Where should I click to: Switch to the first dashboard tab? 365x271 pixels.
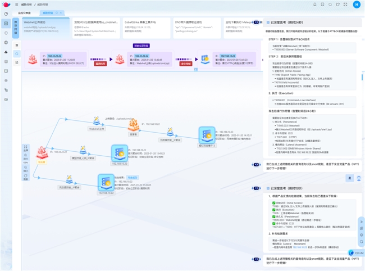(x=25, y=13)
